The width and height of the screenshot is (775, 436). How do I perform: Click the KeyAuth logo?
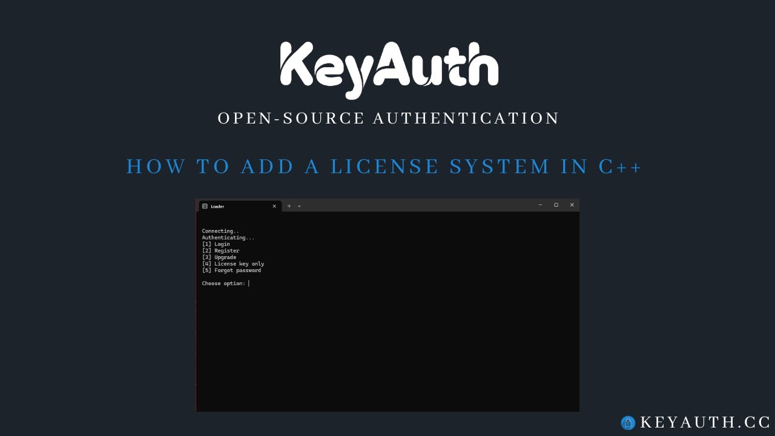389,70
